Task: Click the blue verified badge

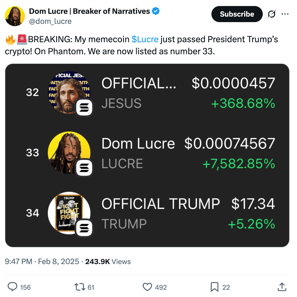Action: [156, 11]
